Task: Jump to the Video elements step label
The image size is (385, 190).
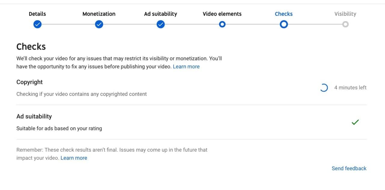Action: click(222, 14)
